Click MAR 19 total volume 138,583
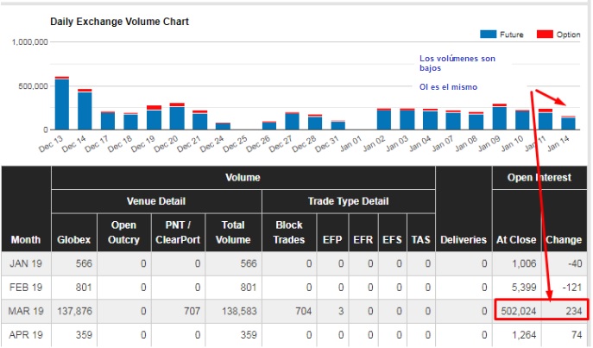This screenshot has width=593, height=348. point(238,312)
